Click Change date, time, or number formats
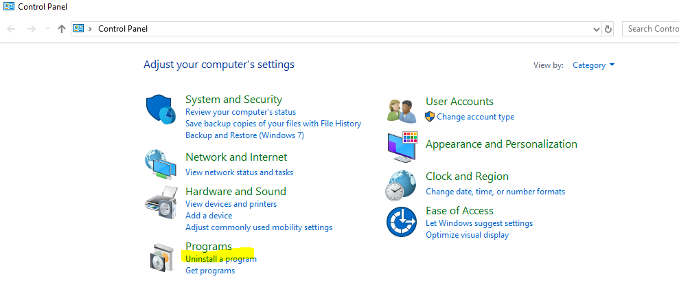 point(496,192)
